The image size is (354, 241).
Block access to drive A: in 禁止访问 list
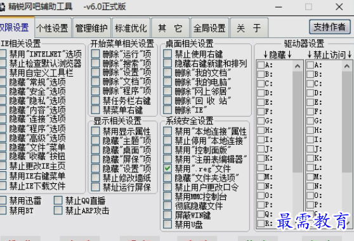pos(310,65)
